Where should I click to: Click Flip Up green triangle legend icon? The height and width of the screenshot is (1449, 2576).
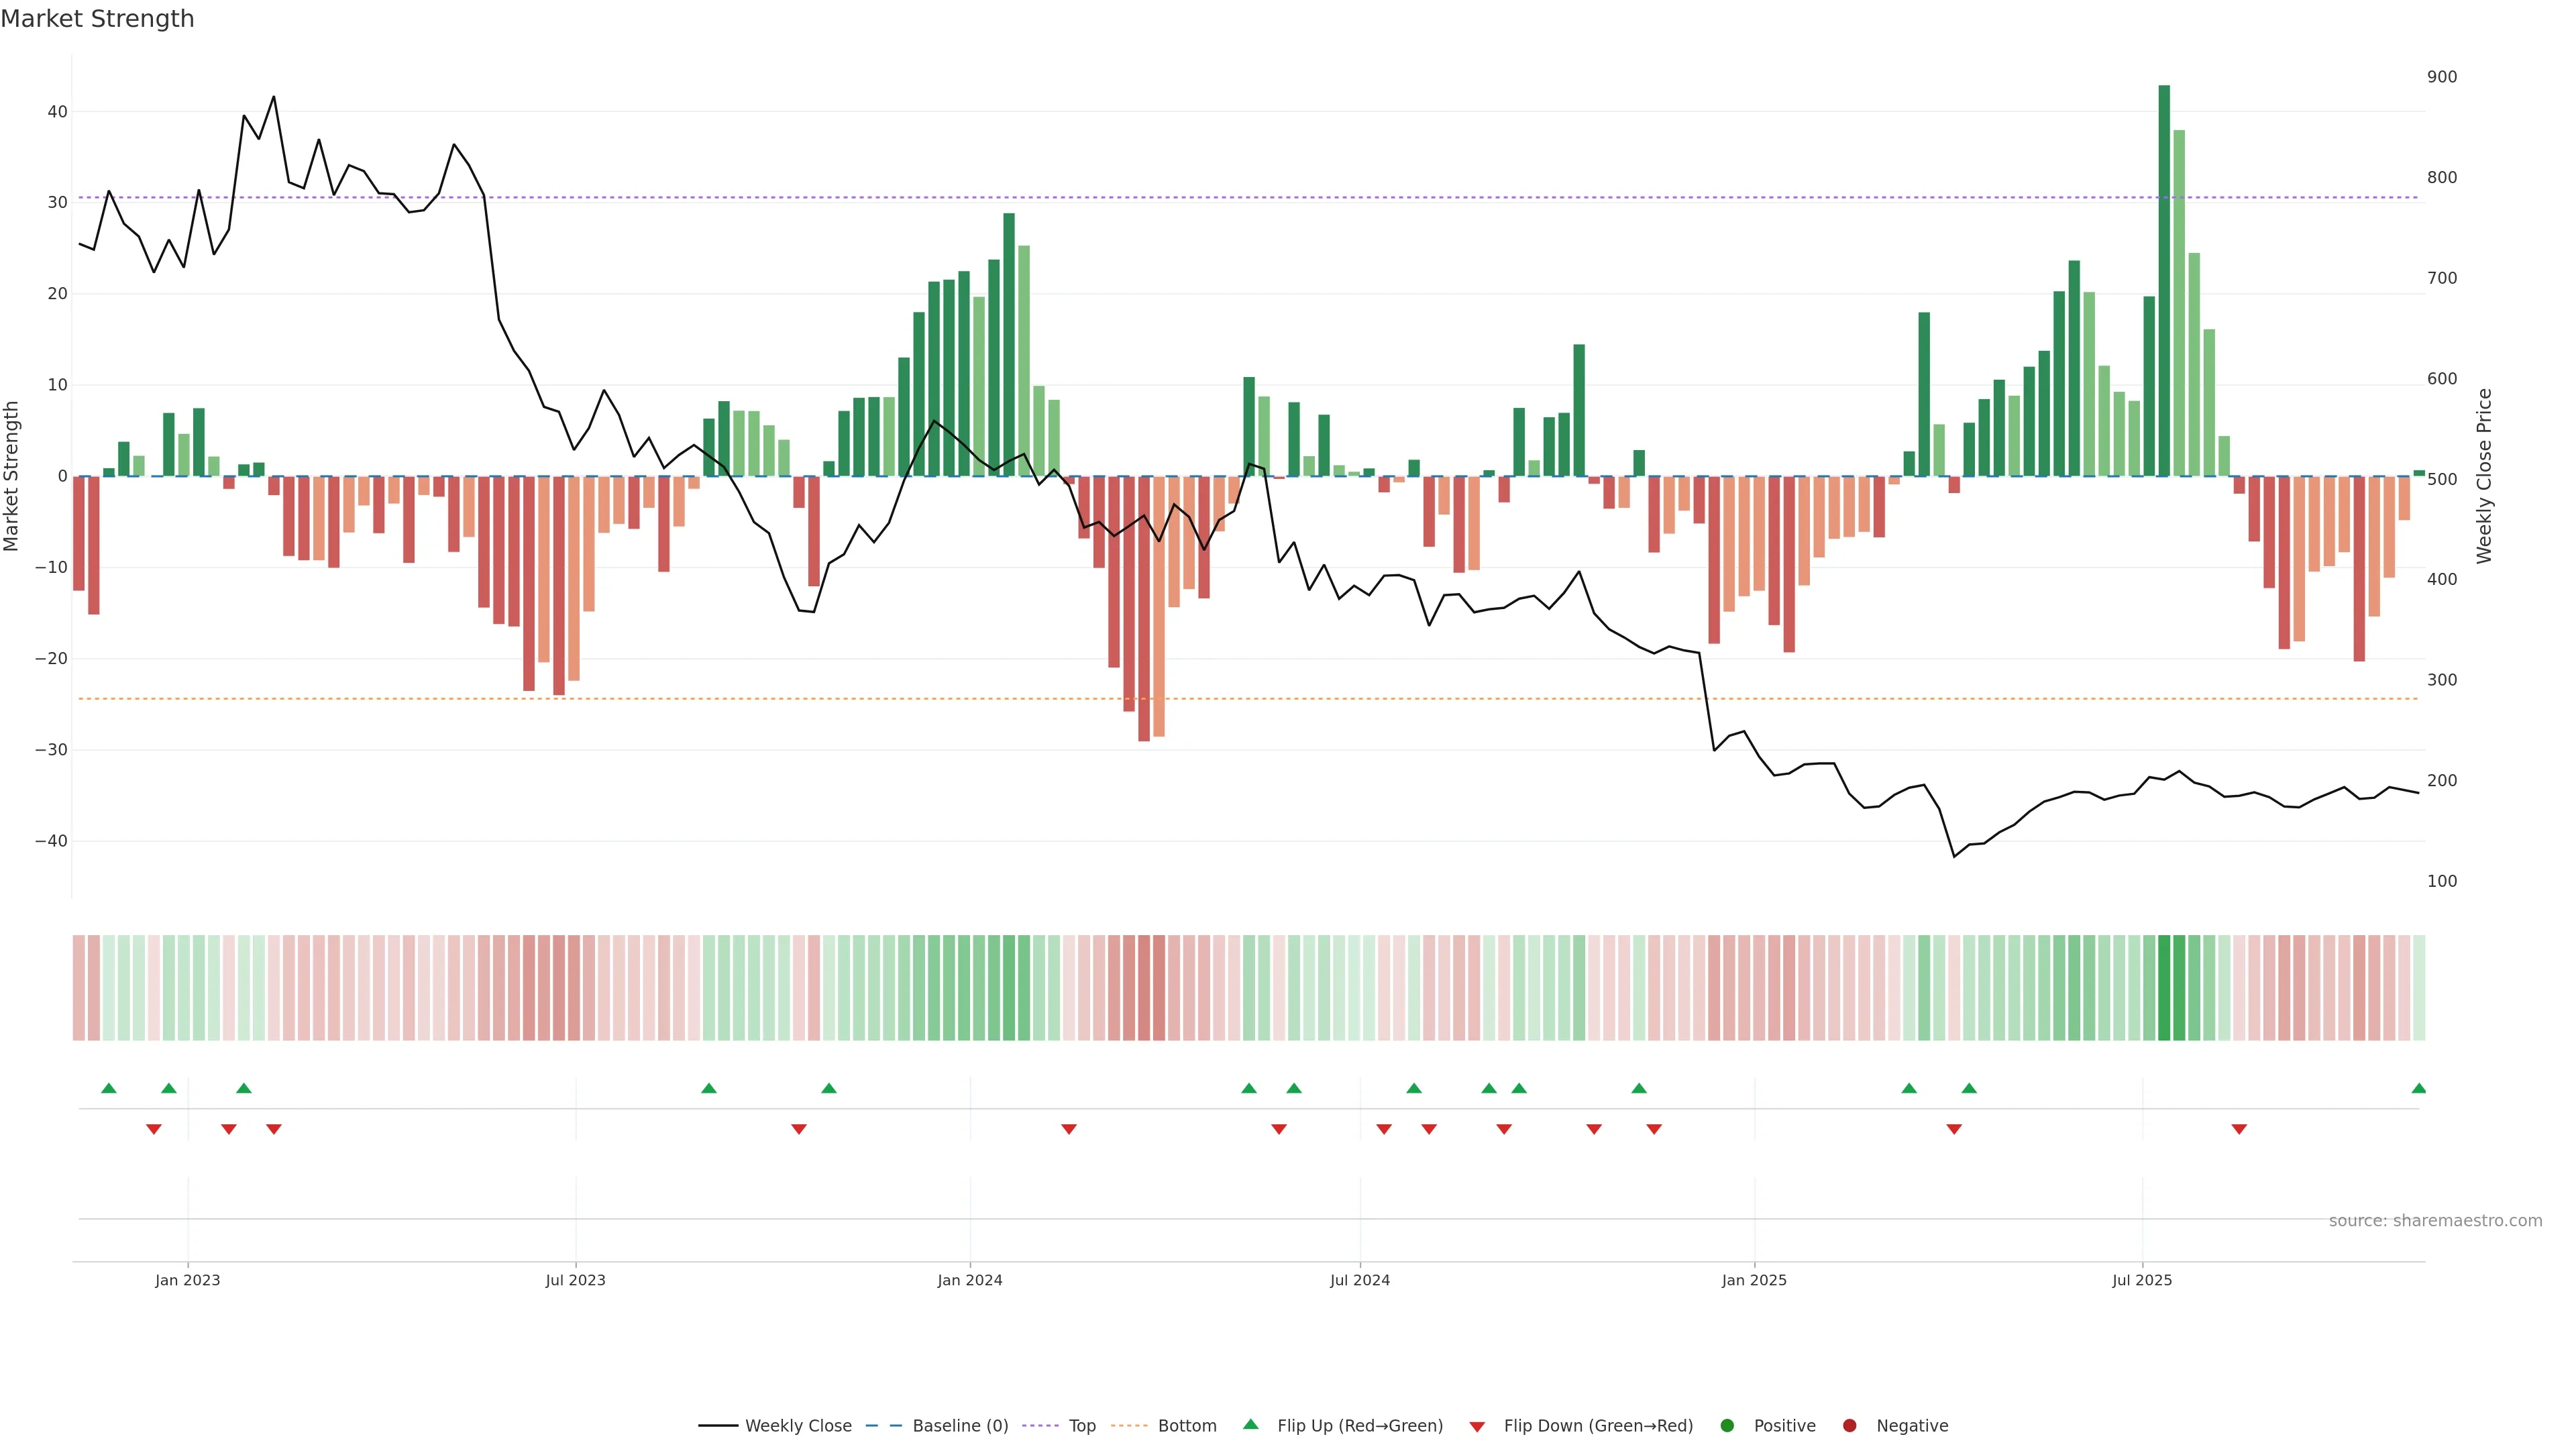point(1250,1424)
